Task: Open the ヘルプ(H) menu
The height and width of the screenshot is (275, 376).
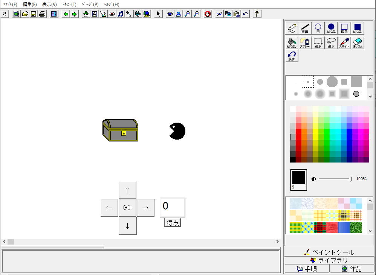Action: (112, 4)
